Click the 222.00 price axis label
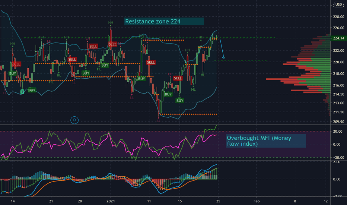The width and height of the screenshot is (347, 205). point(338,51)
